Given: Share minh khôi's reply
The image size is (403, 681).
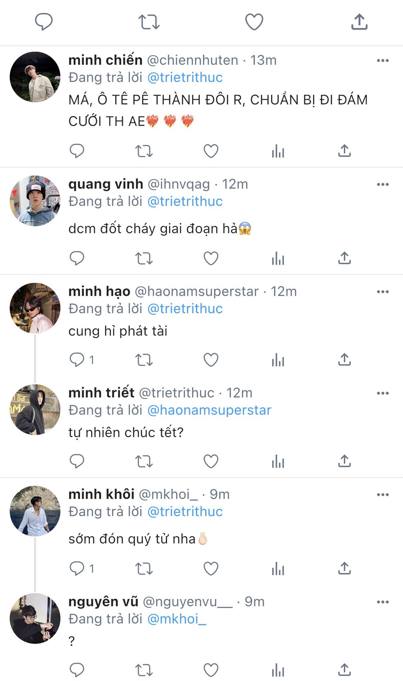Looking at the screenshot, I should [344, 569].
